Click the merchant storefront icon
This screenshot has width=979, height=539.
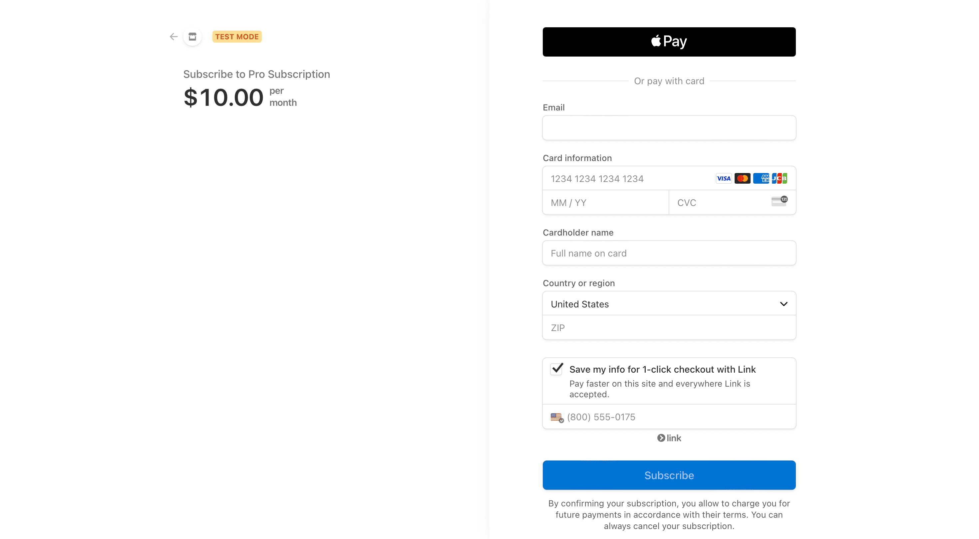coord(192,37)
